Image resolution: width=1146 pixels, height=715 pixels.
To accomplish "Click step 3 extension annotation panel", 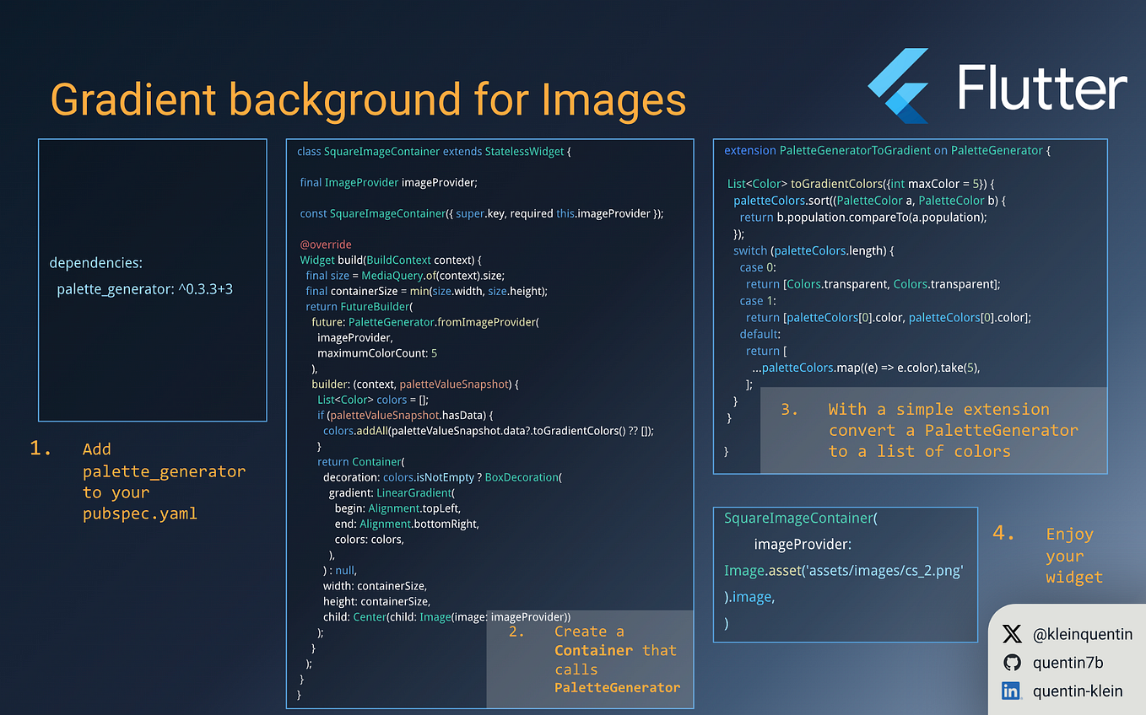I will pos(934,430).
